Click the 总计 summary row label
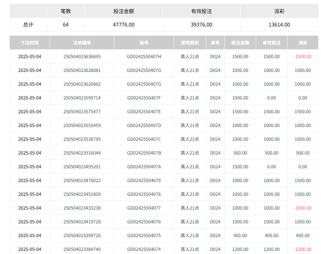The height and width of the screenshot is (254, 321). (x=28, y=25)
